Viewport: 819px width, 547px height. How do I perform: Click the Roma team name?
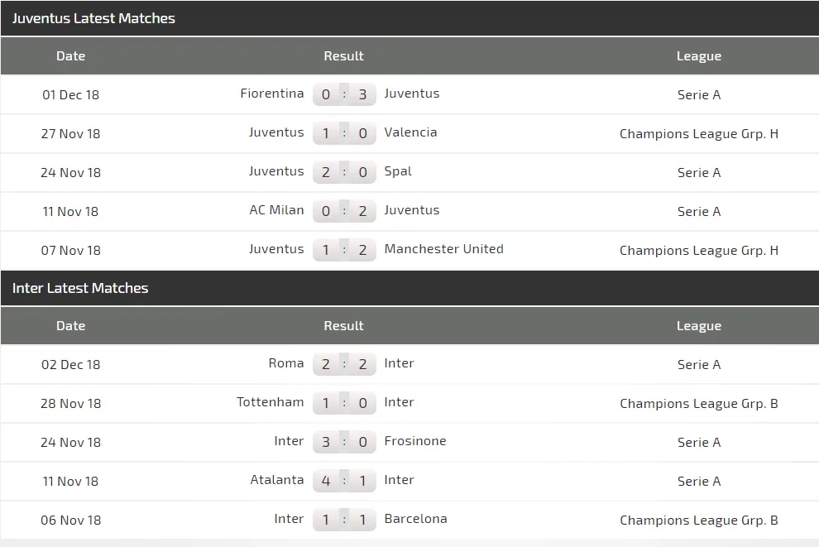pos(286,363)
